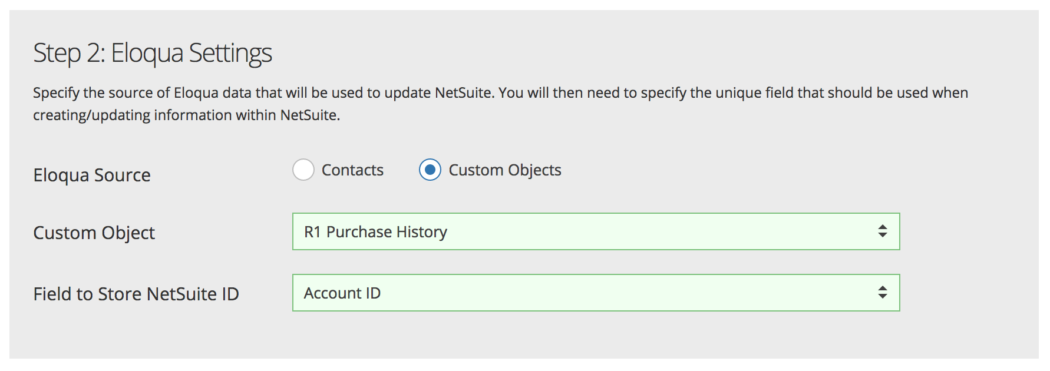Viewport: 1050px width, 371px height.
Task: Open the Account ID dropdown
Action: point(595,293)
